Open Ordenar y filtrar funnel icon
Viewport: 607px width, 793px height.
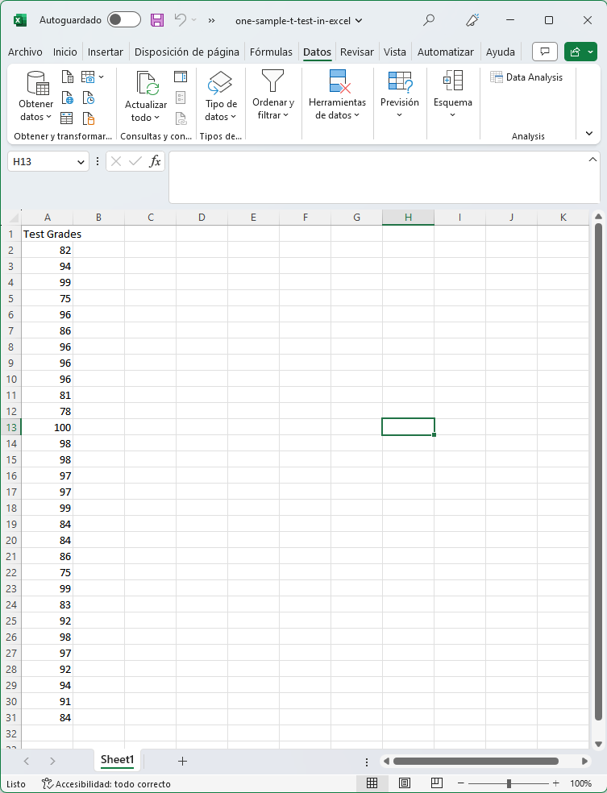273,96
